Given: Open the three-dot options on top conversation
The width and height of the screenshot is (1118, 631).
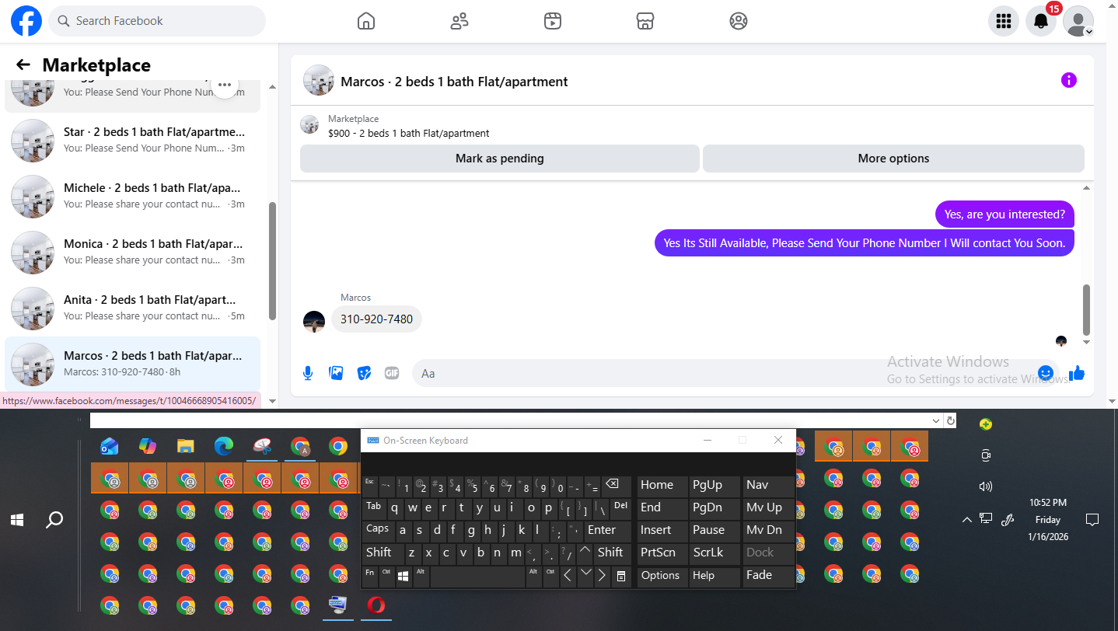Looking at the screenshot, I should [x=225, y=85].
